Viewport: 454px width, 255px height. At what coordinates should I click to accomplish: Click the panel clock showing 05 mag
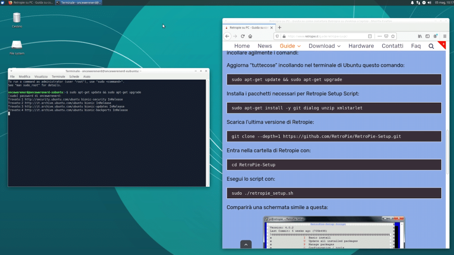tap(444, 3)
